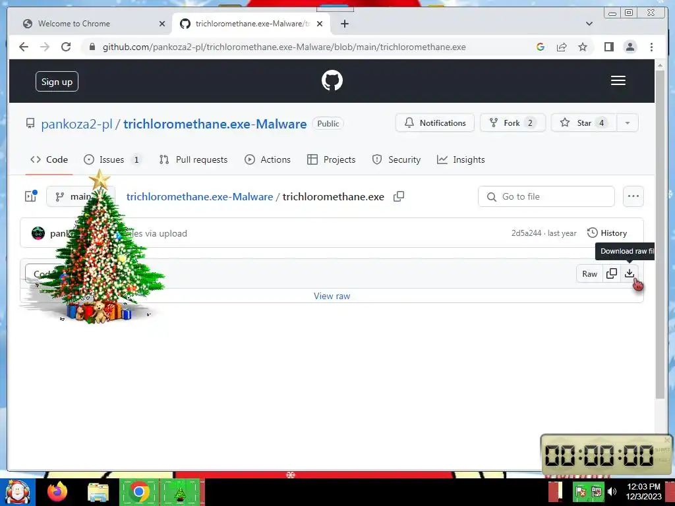
Task: Focus the Go to file search field
Action: point(546,196)
